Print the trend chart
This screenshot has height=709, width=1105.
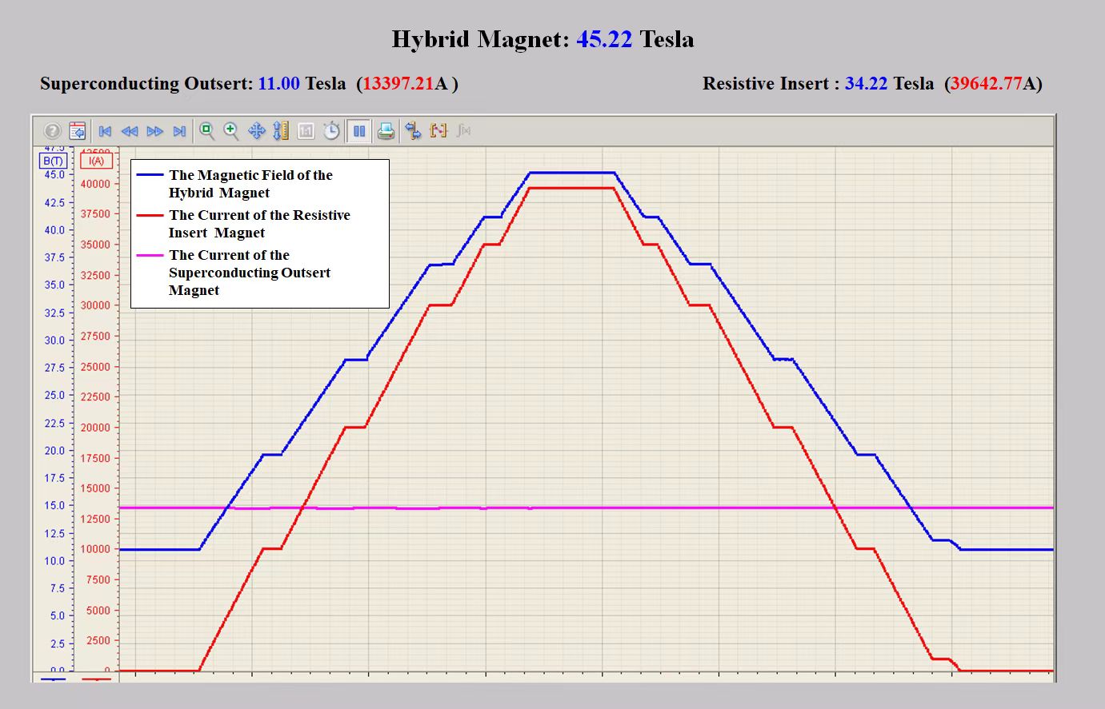pos(386,131)
